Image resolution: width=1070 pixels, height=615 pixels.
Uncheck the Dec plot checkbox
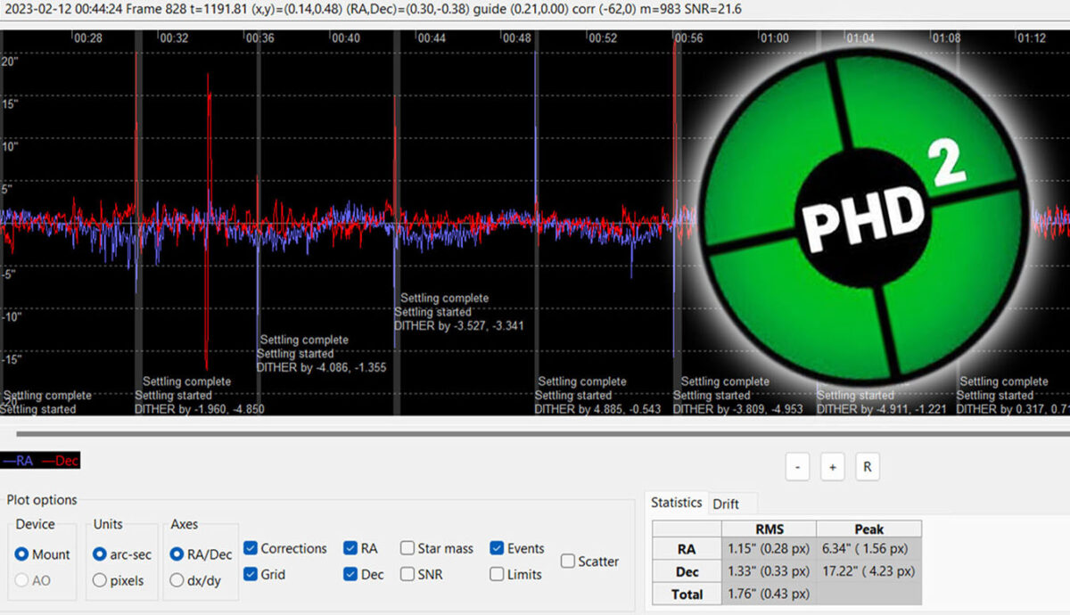350,575
